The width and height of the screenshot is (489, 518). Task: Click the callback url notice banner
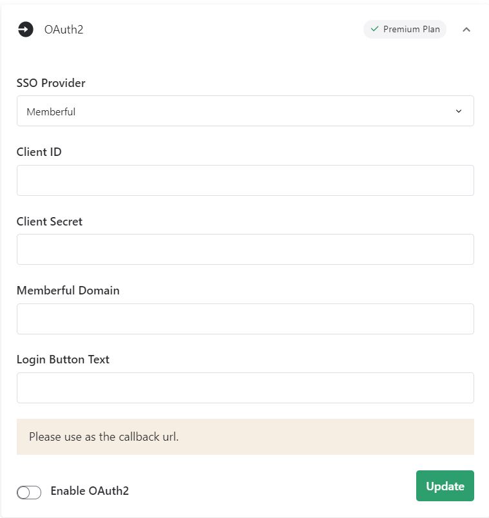tap(245, 437)
